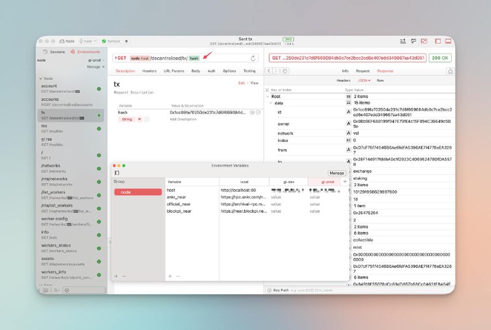Click the expand-all icon beside Key or Index

(x=268, y=89)
